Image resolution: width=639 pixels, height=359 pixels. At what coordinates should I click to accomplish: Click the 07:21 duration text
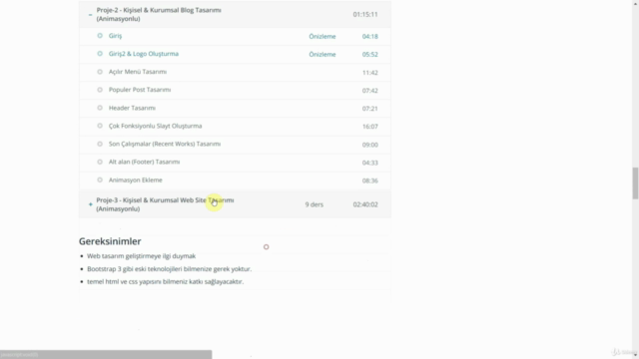click(370, 109)
